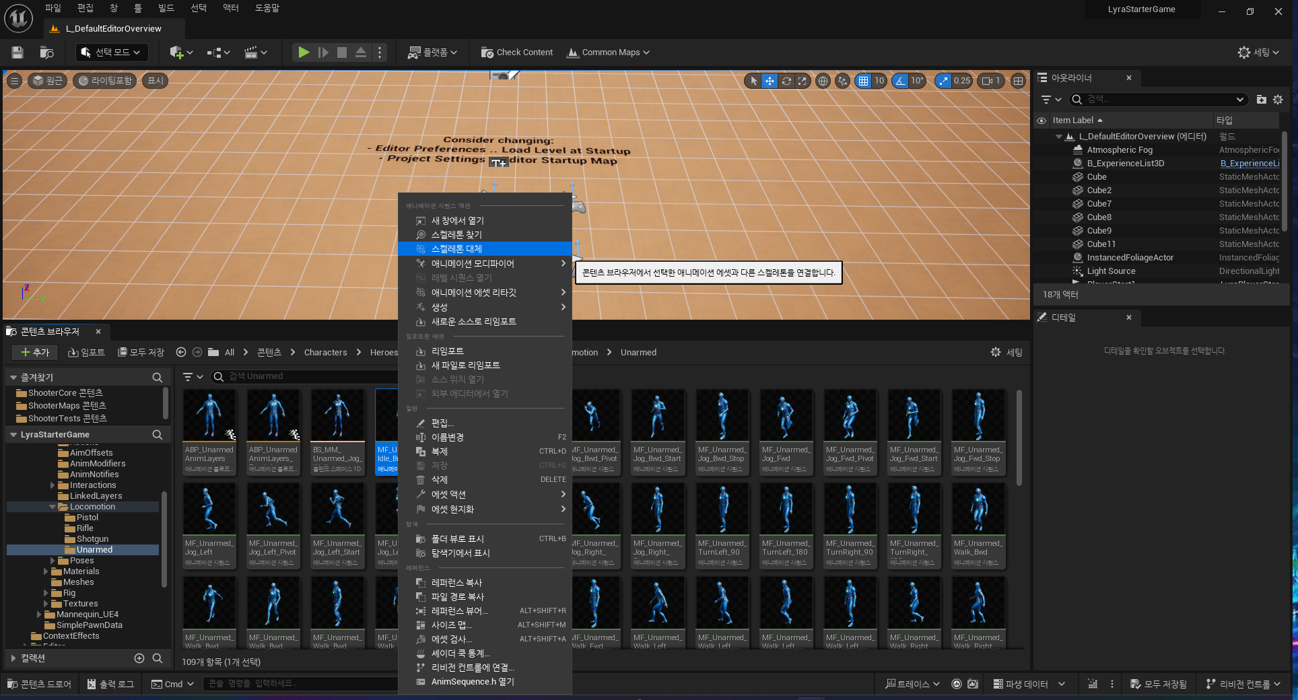Image resolution: width=1298 pixels, height=700 pixels.
Task: Open the 플랫폼 dropdown
Action: tap(432, 53)
